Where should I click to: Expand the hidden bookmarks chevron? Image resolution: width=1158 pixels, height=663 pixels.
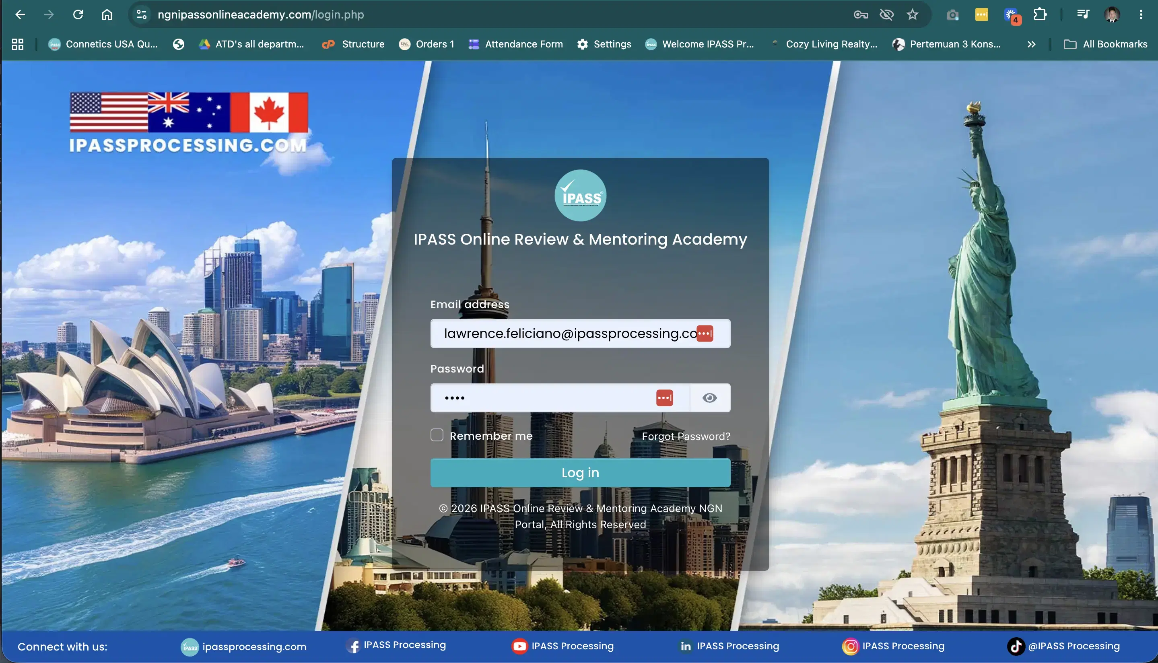tap(1031, 44)
